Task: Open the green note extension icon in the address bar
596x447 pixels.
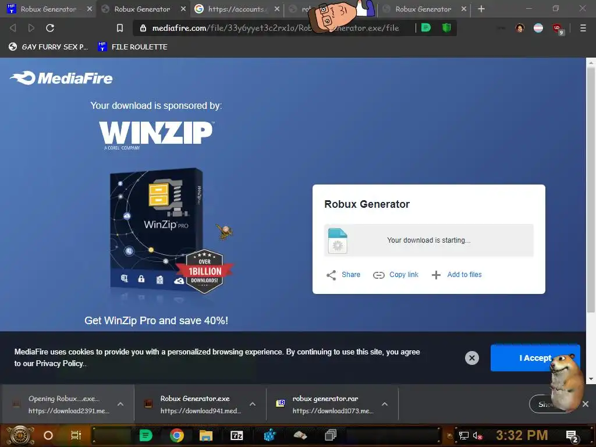Action: coord(426,28)
